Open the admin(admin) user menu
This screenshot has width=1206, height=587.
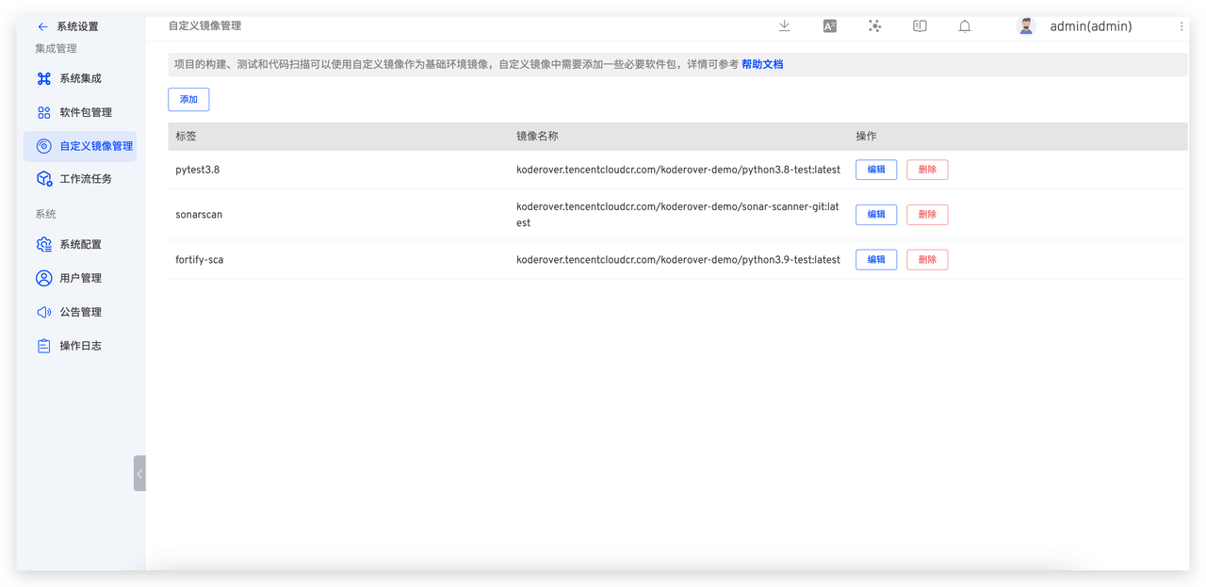click(1090, 26)
